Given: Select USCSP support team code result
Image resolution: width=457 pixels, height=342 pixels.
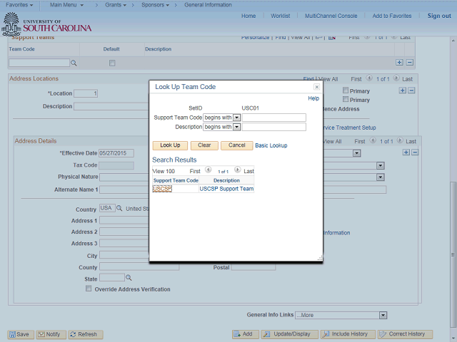Looking at the screenshot, I should tap(162, 189).
